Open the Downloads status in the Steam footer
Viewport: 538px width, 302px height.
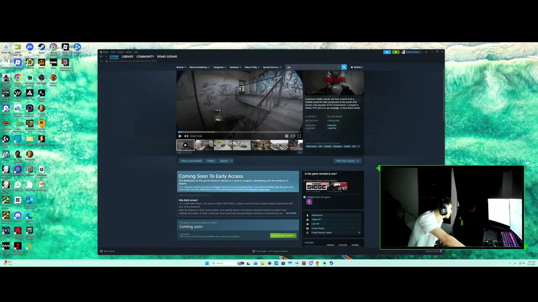click(270, 251)
